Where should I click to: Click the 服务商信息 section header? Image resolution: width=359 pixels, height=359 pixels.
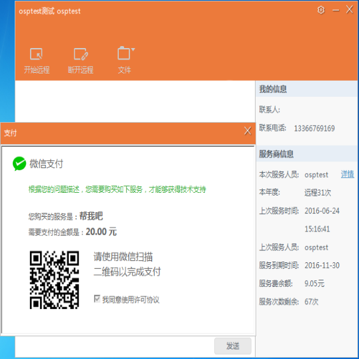point(306,153)
